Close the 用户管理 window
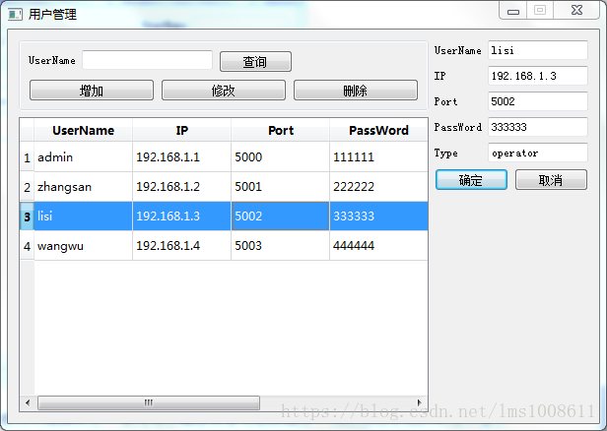 click(576, 11)
